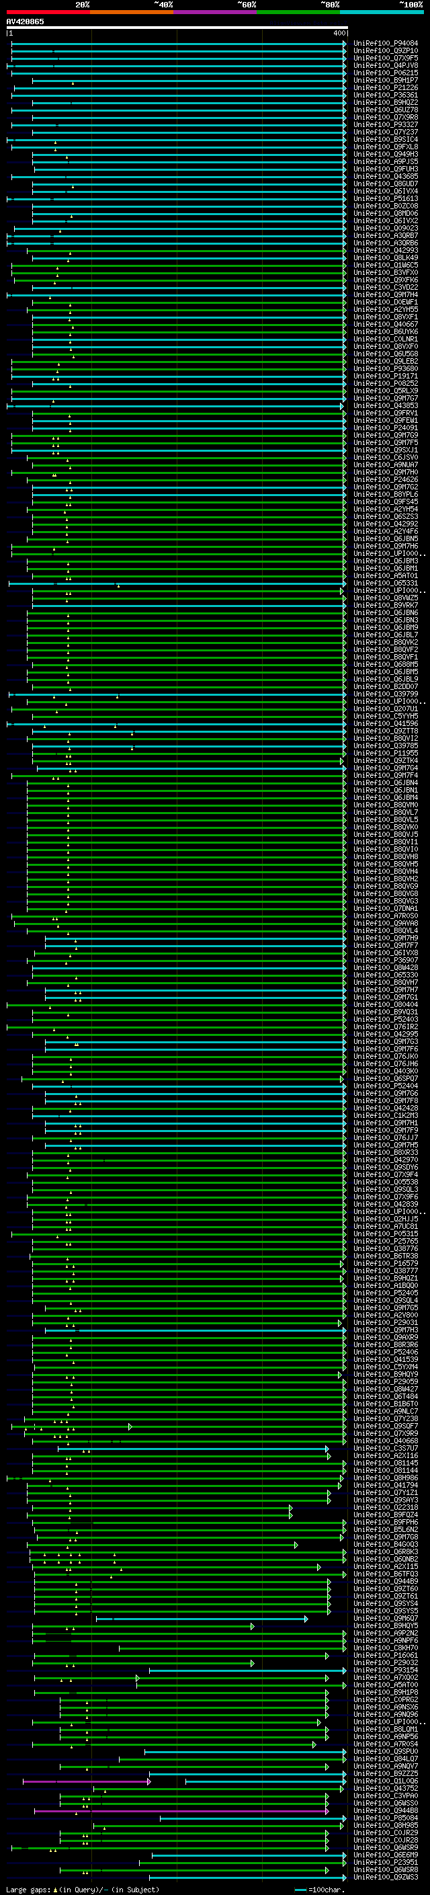430x1895 pixels.
Task: Click label UniRef100_P05315
Action: [x=386, y=1234]
